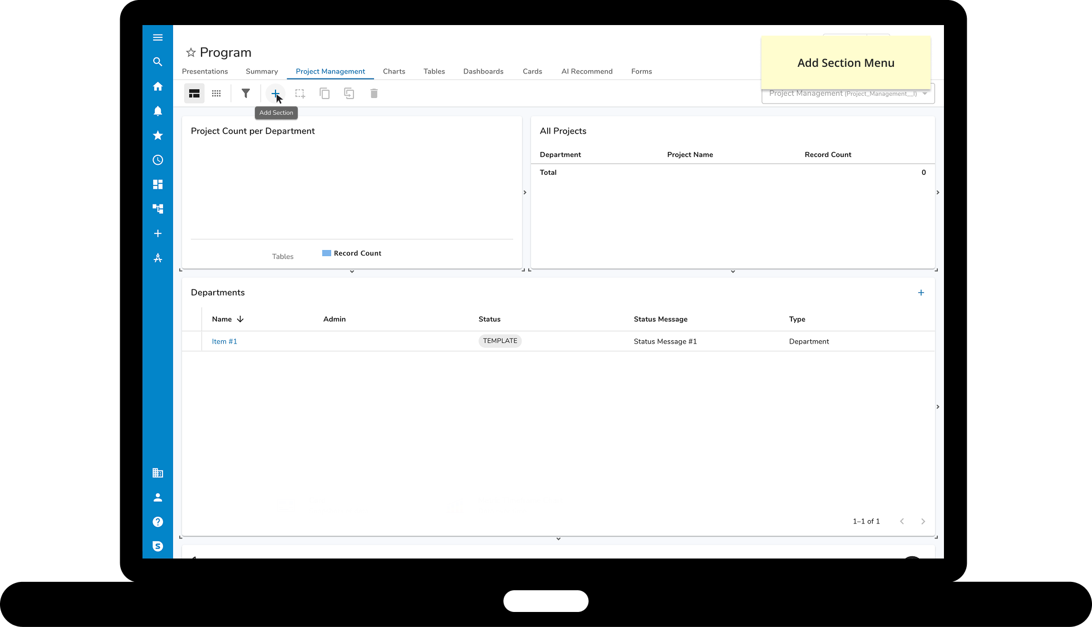Click Record Count header in All Projects
Image resolution: width=1092 pixels, height=627 pixels.
click(x=828, y=155)
